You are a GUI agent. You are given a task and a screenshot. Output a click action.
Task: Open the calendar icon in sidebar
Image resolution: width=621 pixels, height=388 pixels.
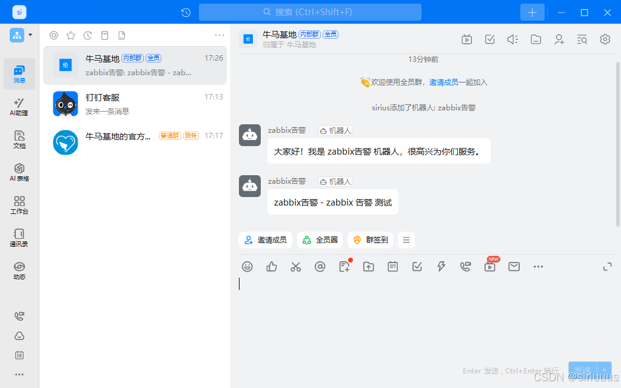point(19,355)
